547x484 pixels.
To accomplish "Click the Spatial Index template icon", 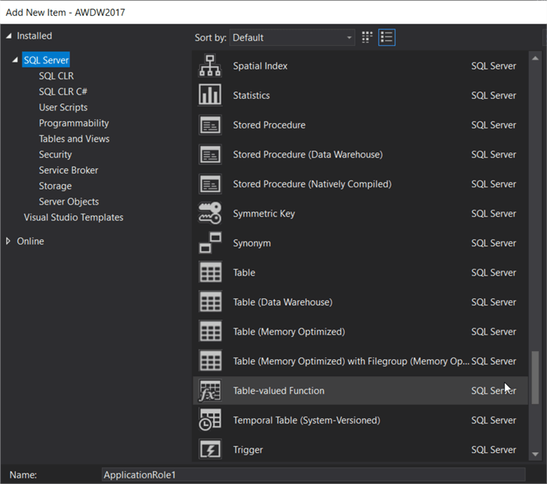I will [210, 66].
